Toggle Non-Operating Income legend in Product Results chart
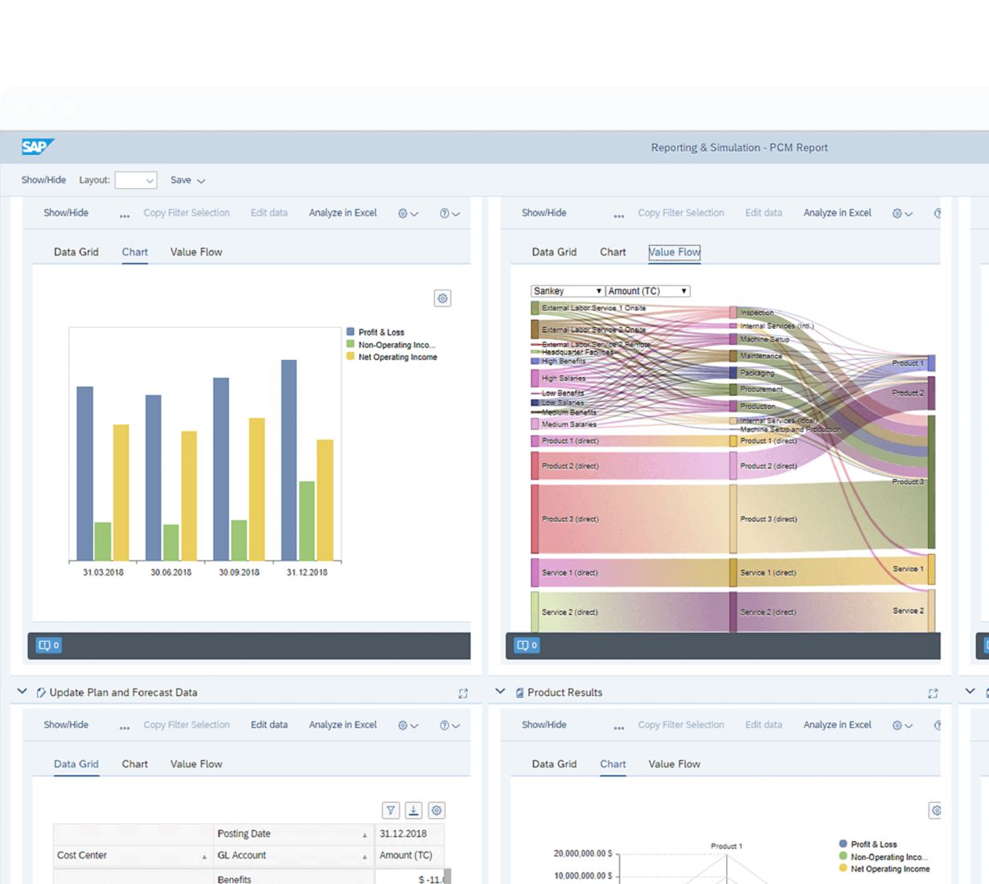This screenshot has width=989, height=884. tap(888, 857)
